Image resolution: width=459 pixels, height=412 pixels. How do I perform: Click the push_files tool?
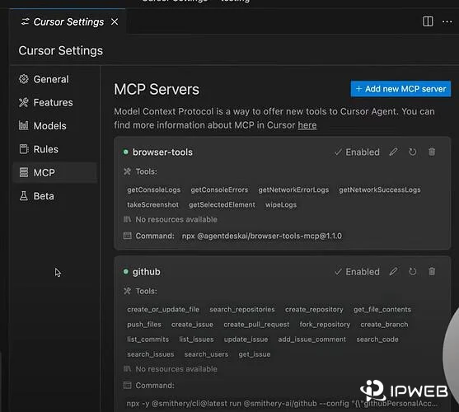click(x=144, y=325)
